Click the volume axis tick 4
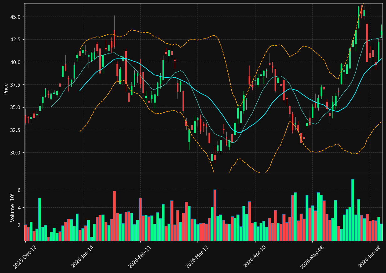 coord(19,208)
